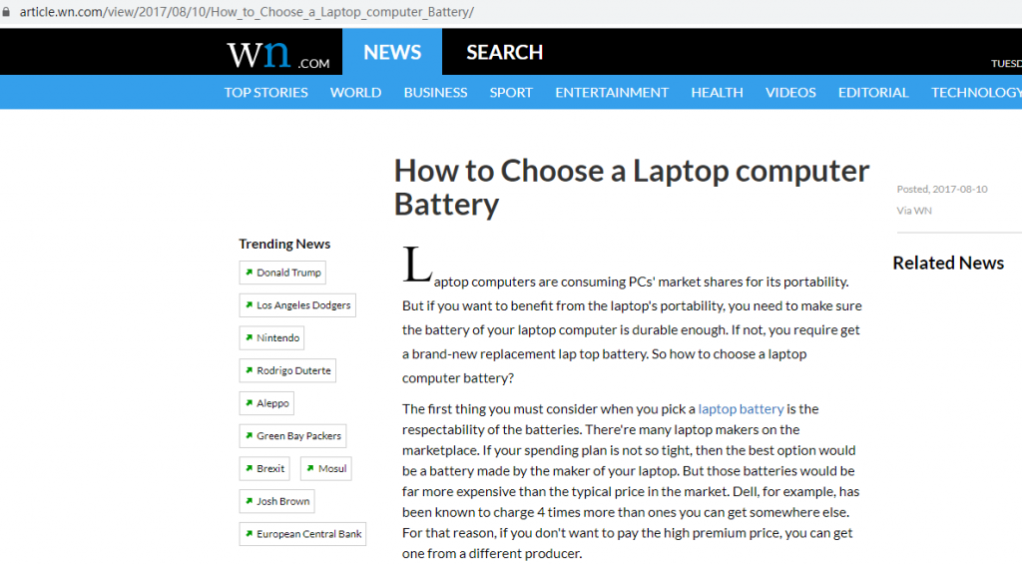The height and width of the screenshot is (565, 1022).
Task: Click the Green Bay Packers trending link
Action: (298, 436)
